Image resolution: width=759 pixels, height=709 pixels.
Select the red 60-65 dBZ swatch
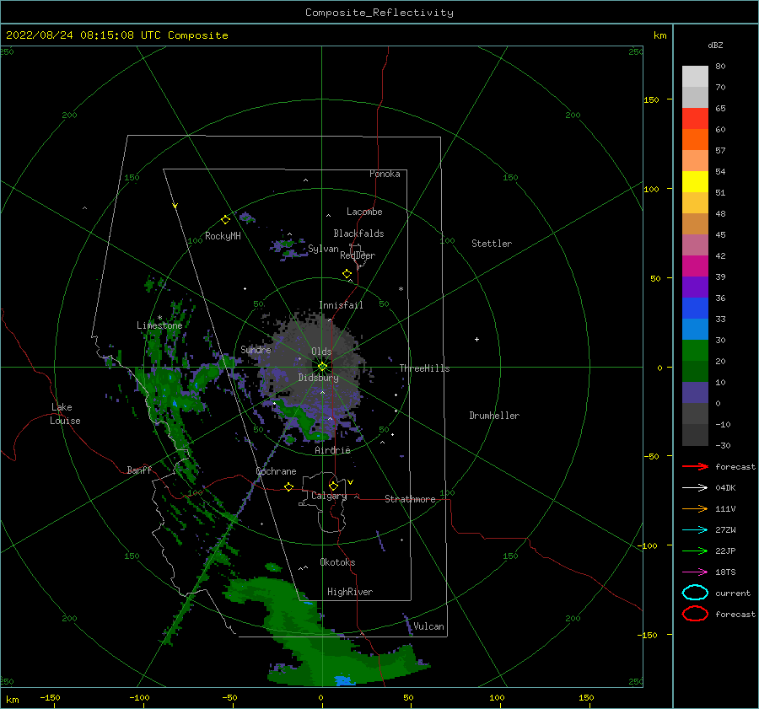[695, 119]
